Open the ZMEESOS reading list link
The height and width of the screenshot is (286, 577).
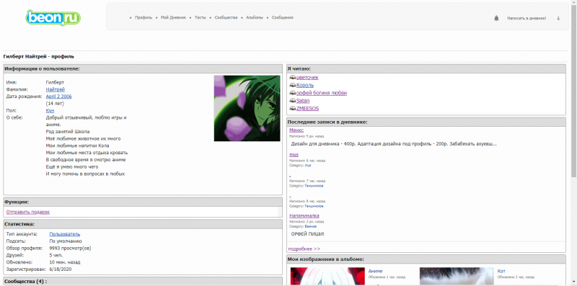tap(308, 109)
